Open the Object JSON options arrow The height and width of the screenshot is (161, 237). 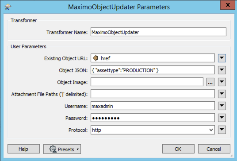coord(222,70)
